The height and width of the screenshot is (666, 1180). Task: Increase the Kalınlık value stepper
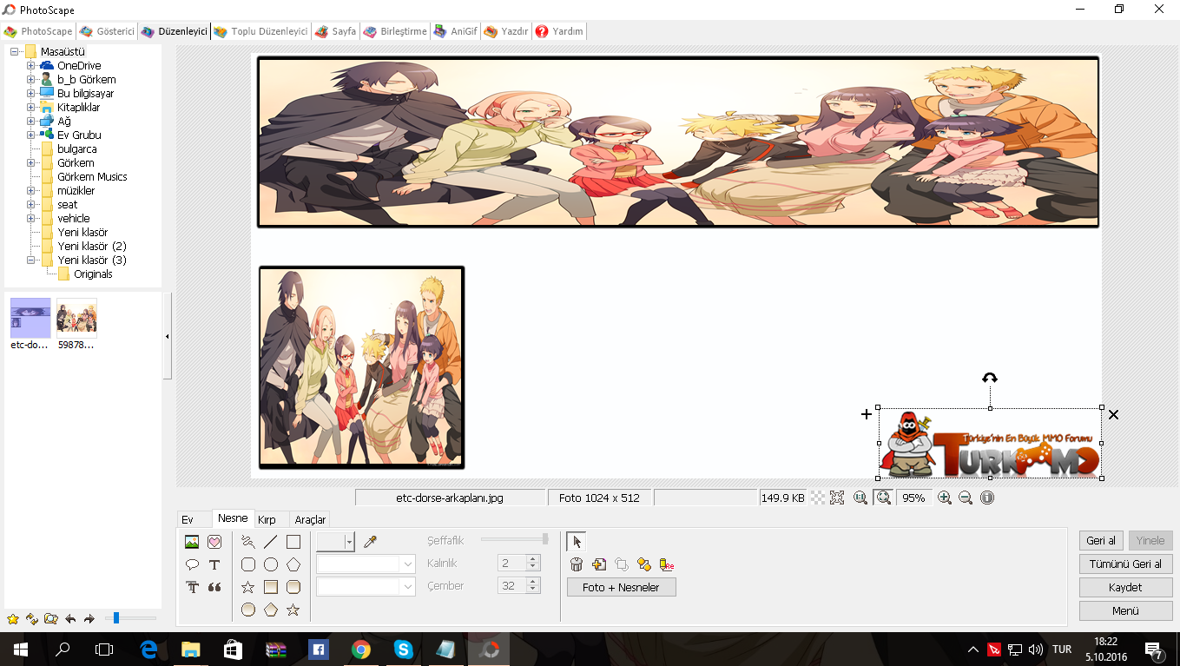tap(533, 559)
